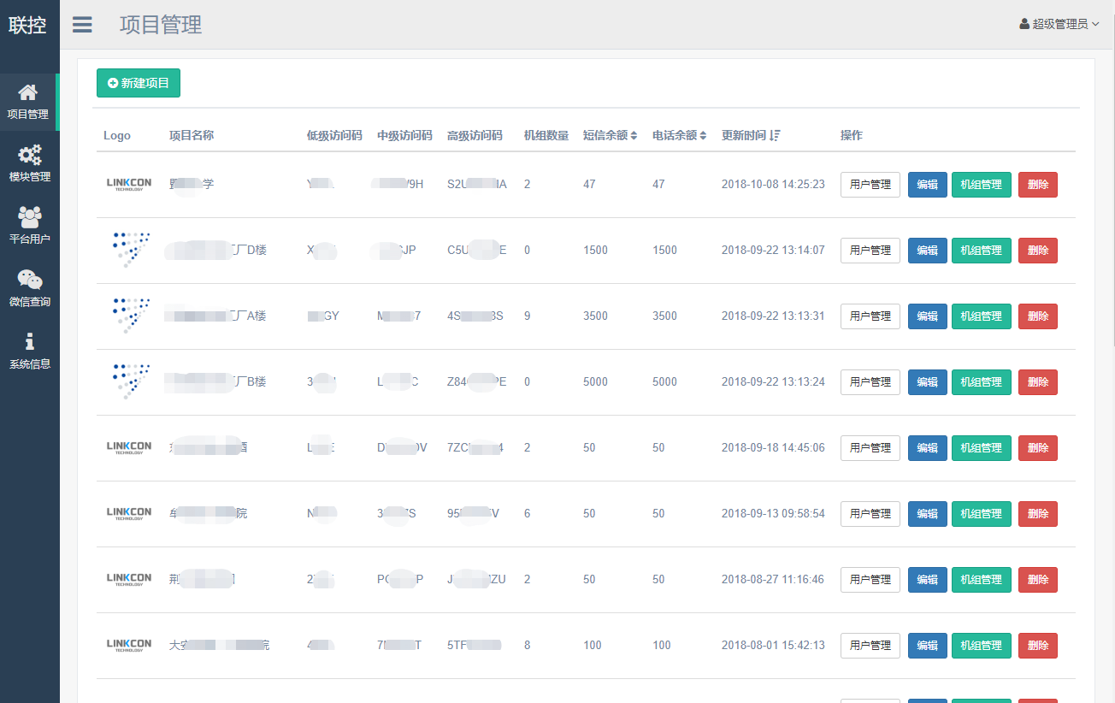The image size is (1115, 703).
Task: Toggle the hamburger sidebar menu icon
Action: point(82,25)
